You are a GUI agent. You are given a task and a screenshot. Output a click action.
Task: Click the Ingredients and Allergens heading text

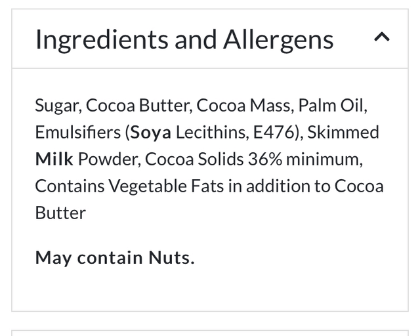184,39
